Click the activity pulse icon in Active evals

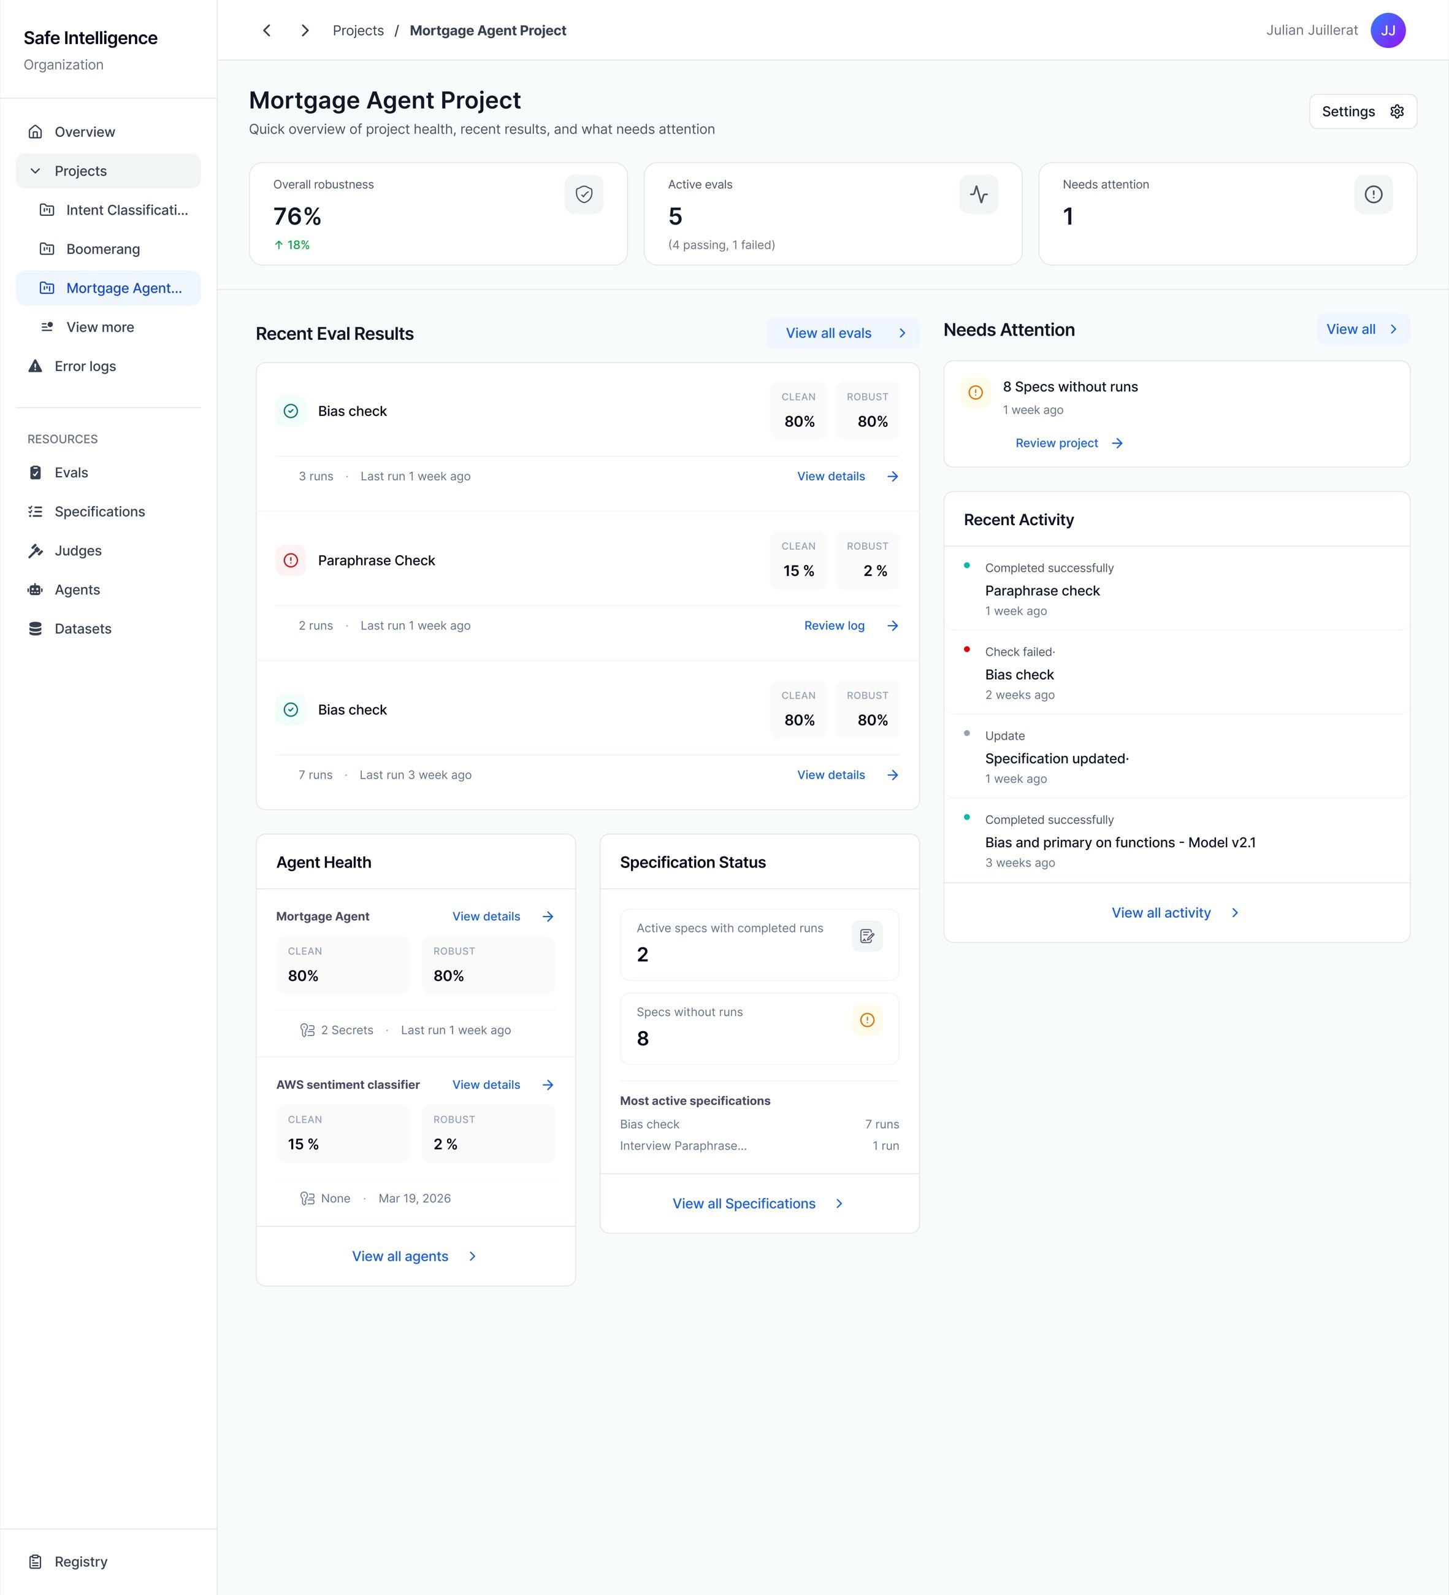click(x=979, y=194)
